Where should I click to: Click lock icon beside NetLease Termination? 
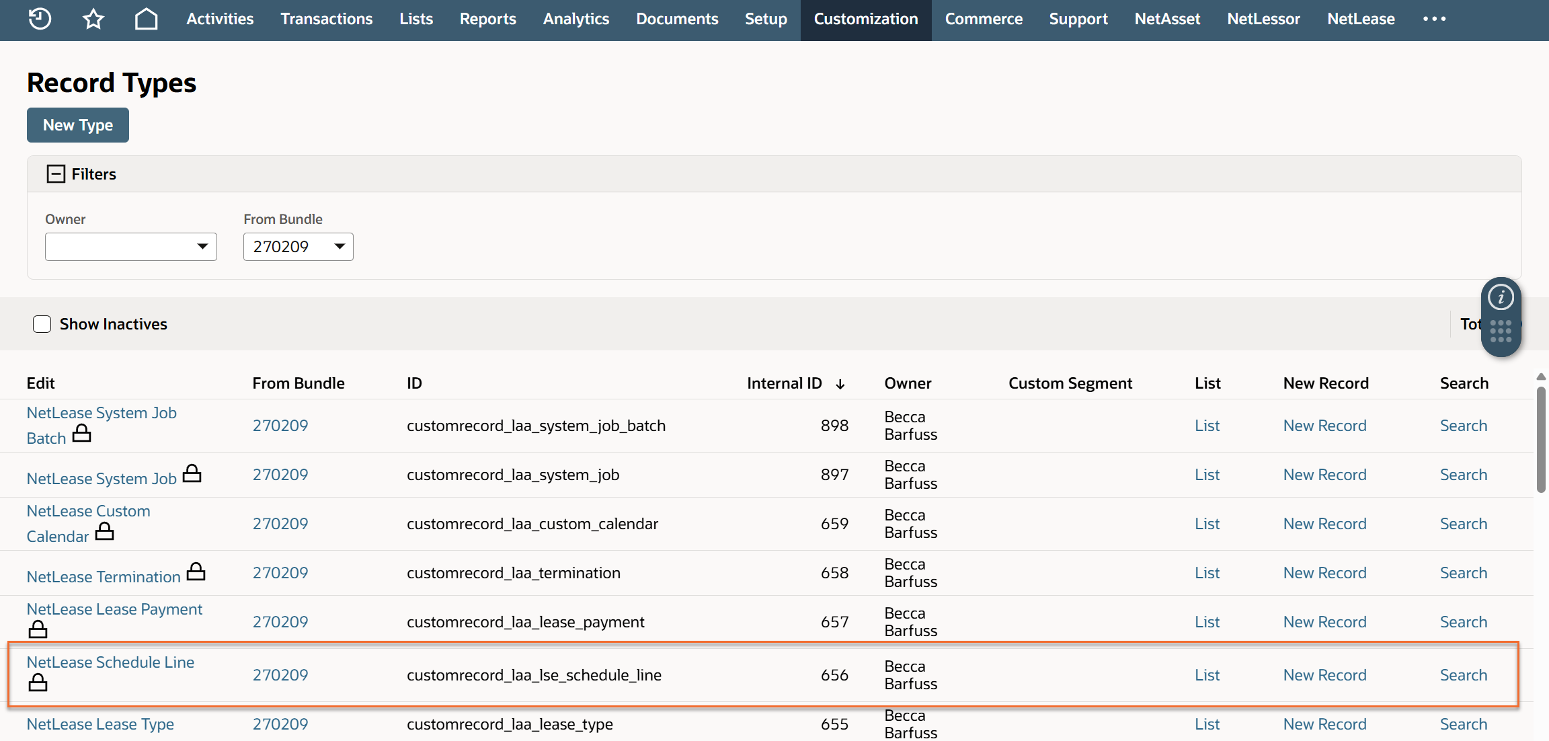click(x=196, y=572)
